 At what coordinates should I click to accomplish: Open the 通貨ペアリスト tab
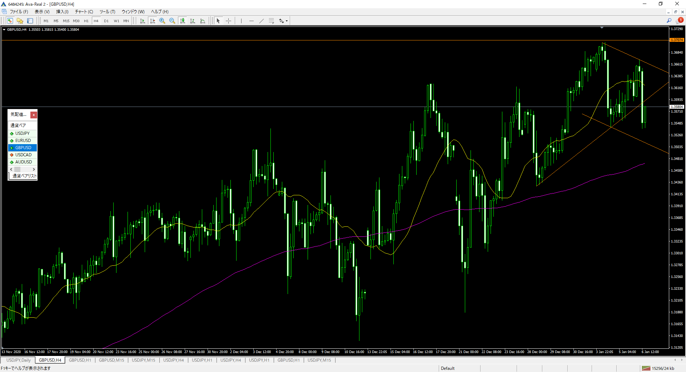(24, 176)
